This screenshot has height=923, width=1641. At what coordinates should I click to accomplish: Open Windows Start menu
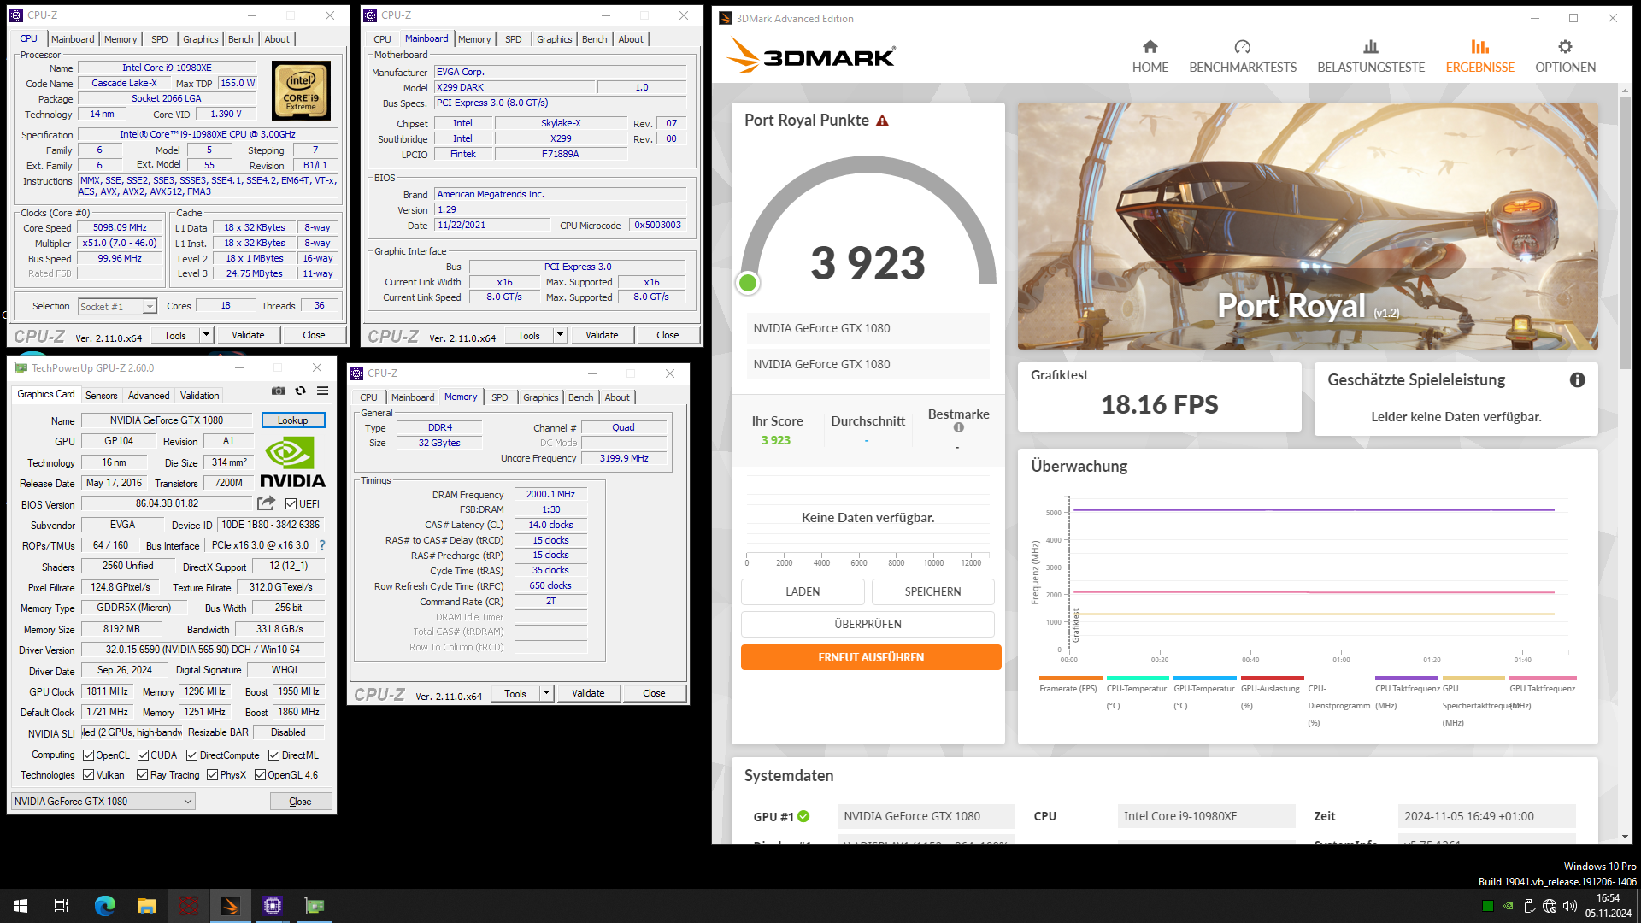click(x=21, y=906)
